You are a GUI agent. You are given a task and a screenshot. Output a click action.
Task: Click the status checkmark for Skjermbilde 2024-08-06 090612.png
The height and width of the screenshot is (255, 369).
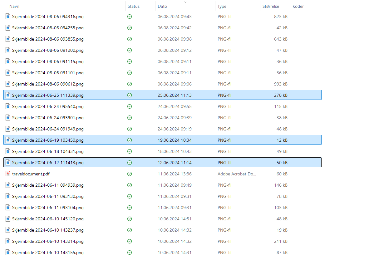(x=130, y=84)
